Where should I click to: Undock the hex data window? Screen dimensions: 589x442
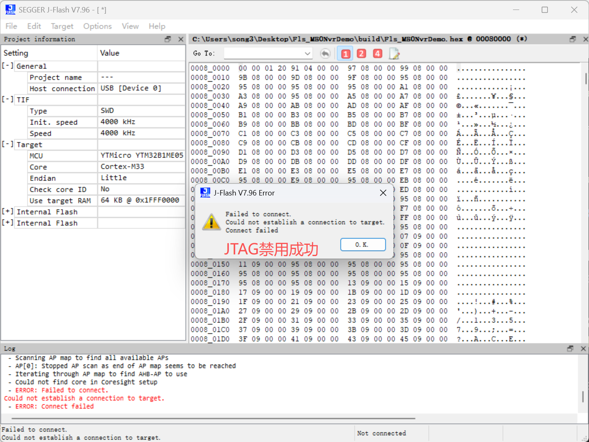(x=573, y=39)
